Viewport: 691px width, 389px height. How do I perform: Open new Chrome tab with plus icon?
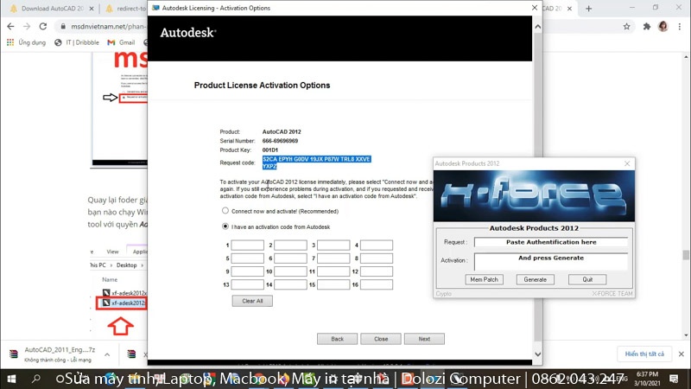(588, 9)
